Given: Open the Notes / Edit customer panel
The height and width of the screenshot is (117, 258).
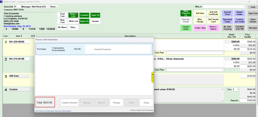Looking at the screenshot, I should (x=73, y=15).
